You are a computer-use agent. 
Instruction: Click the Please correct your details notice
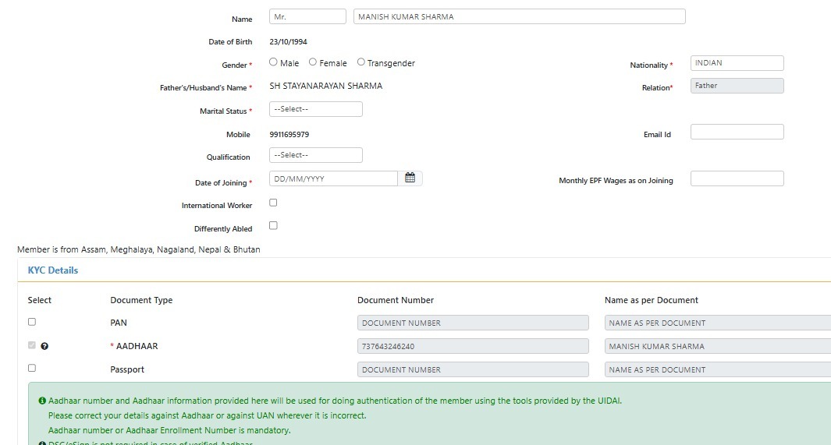208,415
